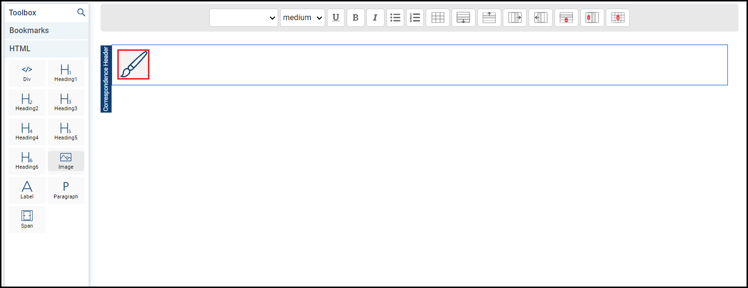The height and width of the screenshot is (288, 748).
Task: Insert a numbered list
Action: [415, 18]
